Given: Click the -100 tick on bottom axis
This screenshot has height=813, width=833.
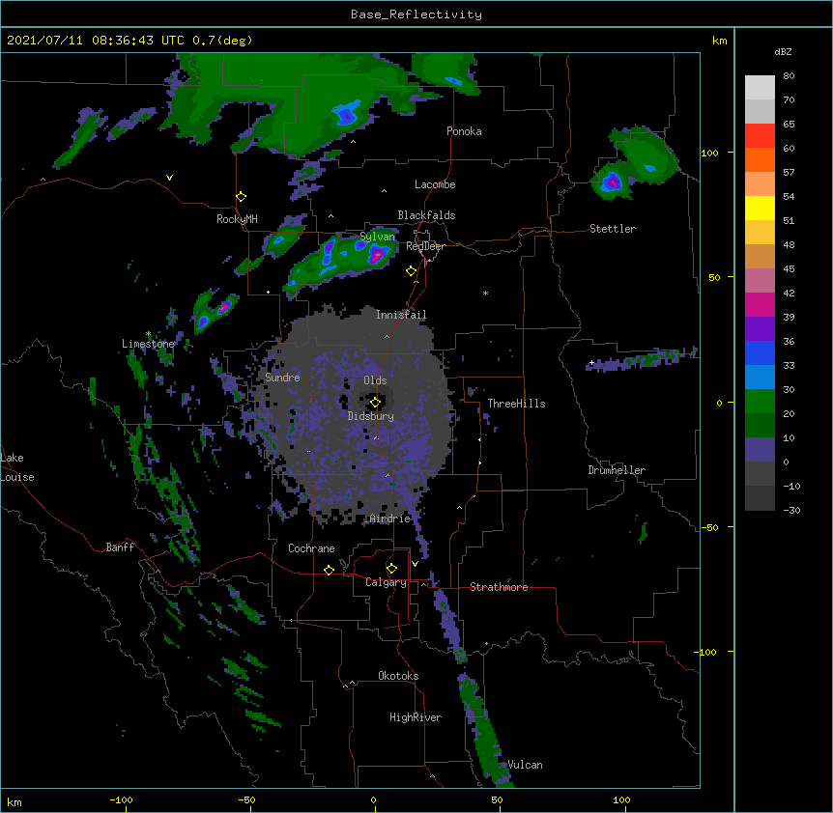Looking at the screenshot, I should [x=121, y=799].
